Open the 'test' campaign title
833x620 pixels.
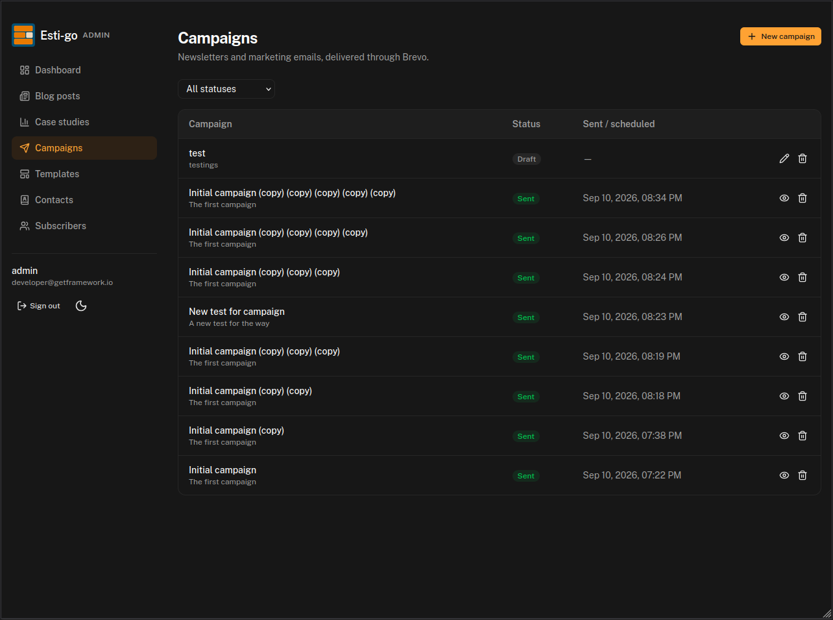pos(197,153)
